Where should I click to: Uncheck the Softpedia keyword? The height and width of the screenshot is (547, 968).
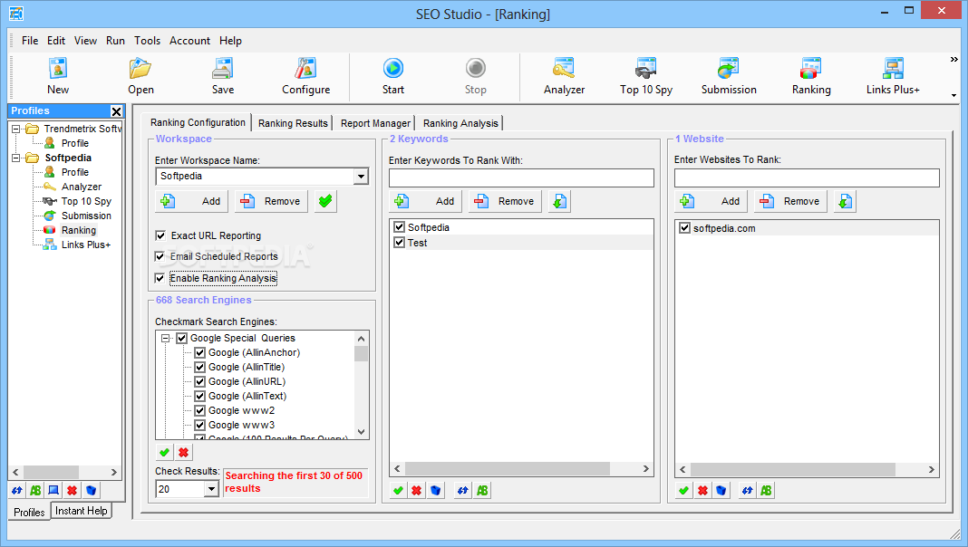pos(400,227)
